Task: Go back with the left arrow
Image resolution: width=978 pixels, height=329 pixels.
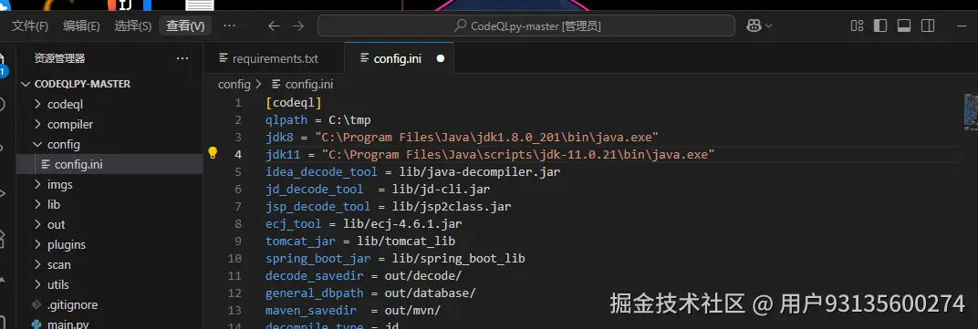Action: click(x=274, y=26)
